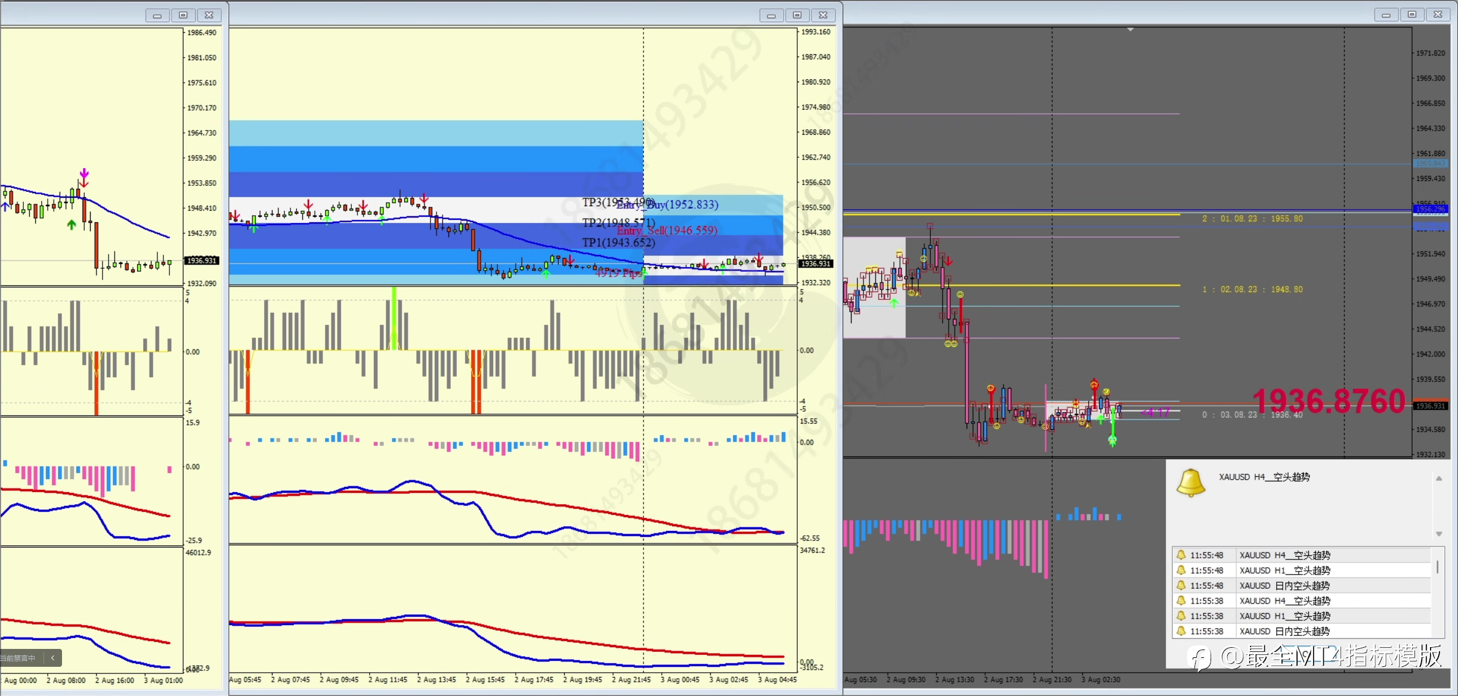Viewport: 1458px width, 696px height.
Task: Click the magenta down arrow on left chart
Action: pyautogui.click(x=84, y=174)
